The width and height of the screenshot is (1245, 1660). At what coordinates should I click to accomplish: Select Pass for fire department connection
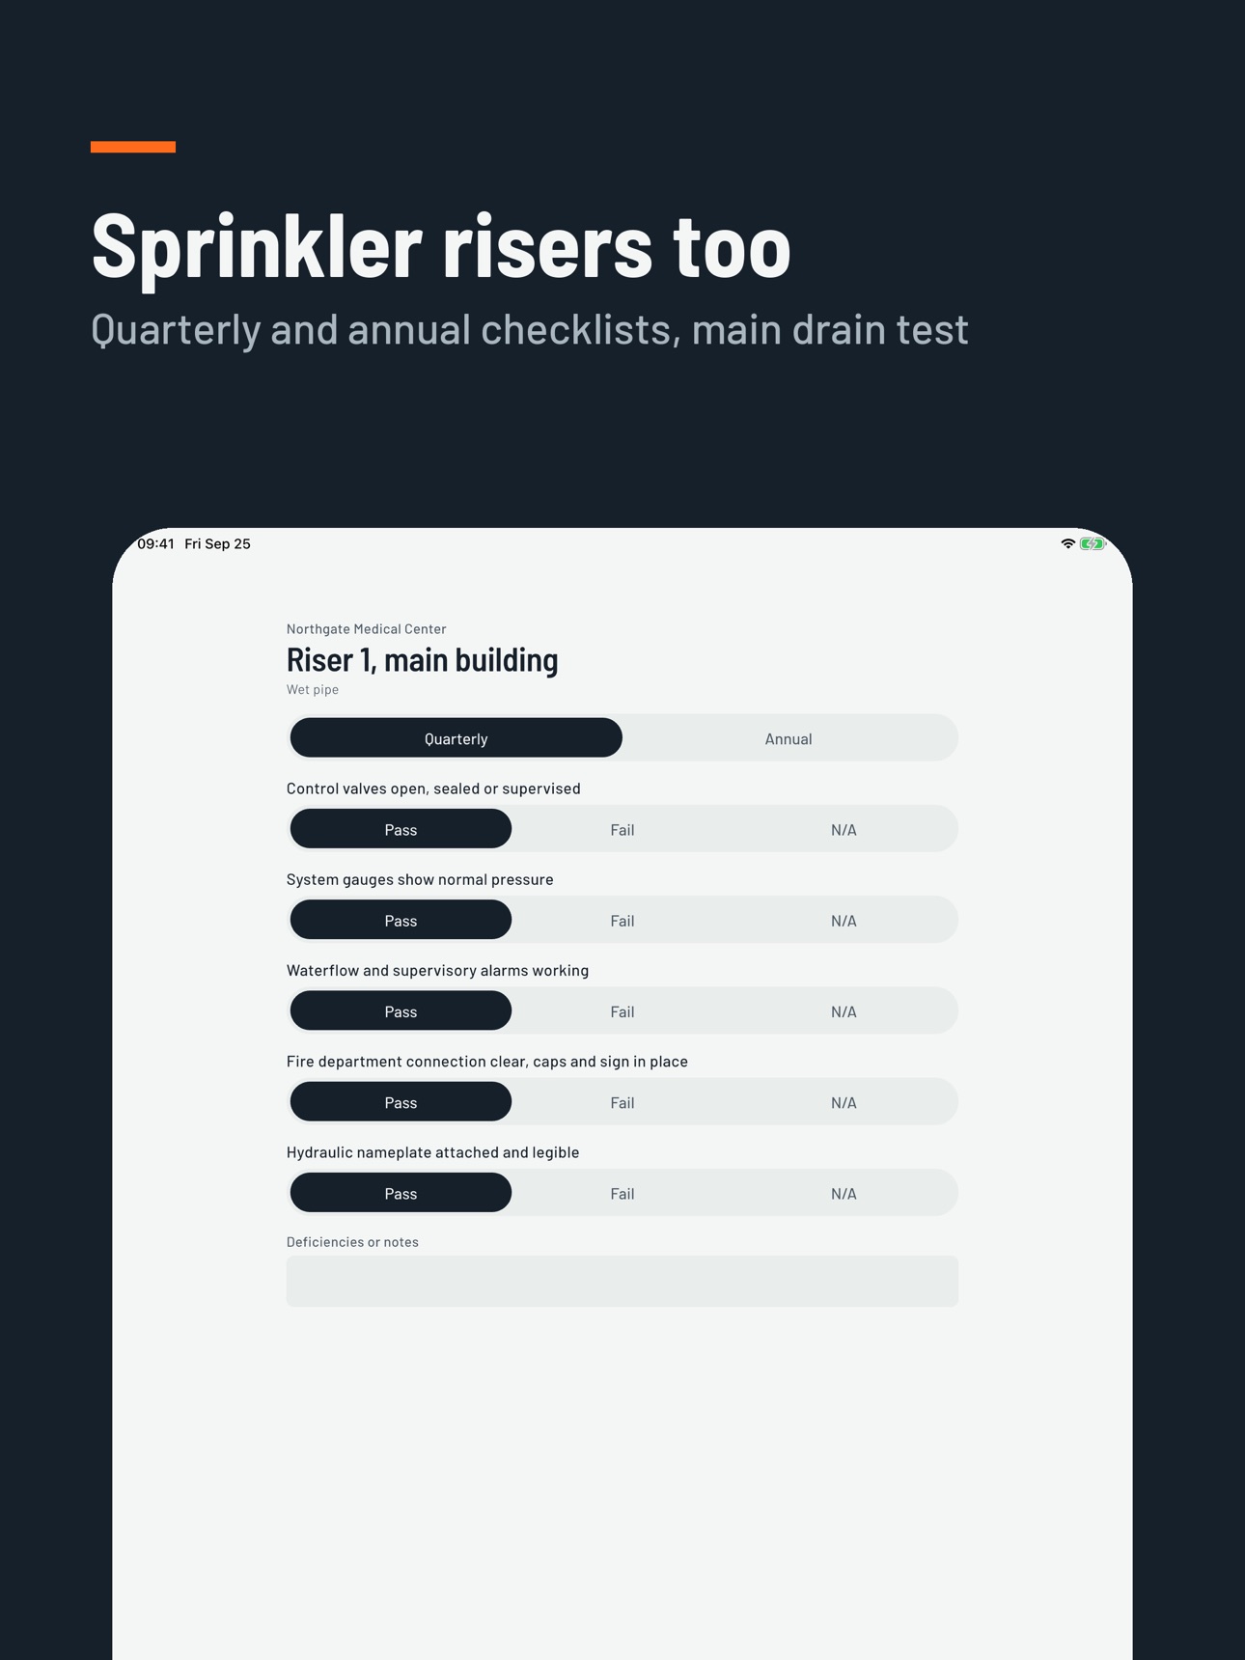[401, 1102]
